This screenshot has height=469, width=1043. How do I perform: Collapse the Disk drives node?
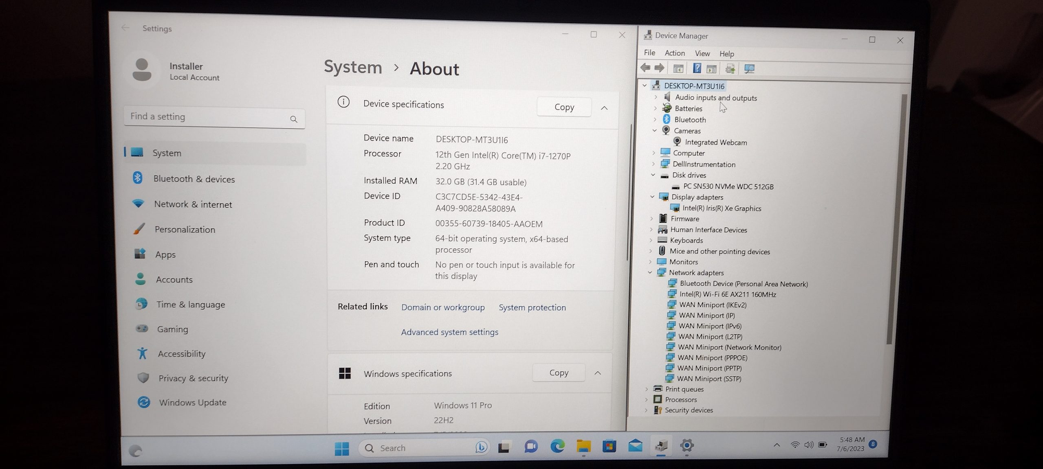coord(653,175)
